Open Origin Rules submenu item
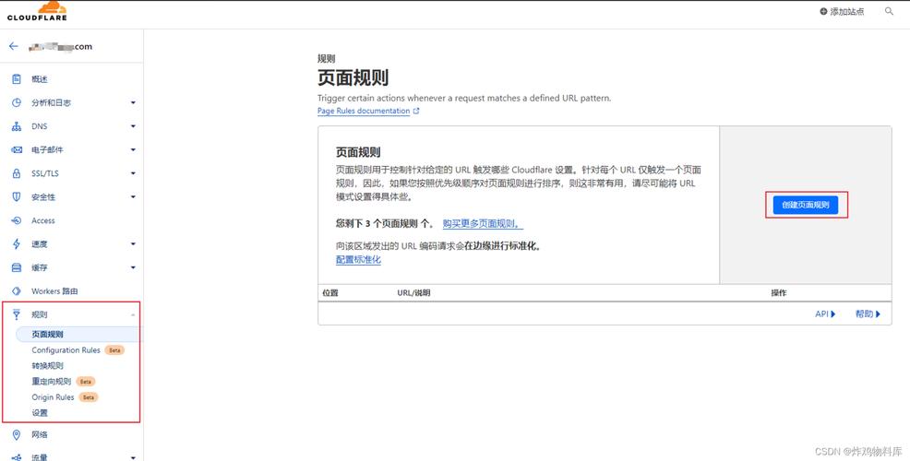 point(53,397)
